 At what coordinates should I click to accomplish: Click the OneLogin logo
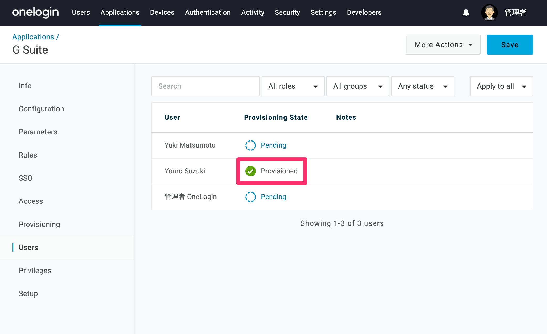pyautogui.click(x=35, y=12)
